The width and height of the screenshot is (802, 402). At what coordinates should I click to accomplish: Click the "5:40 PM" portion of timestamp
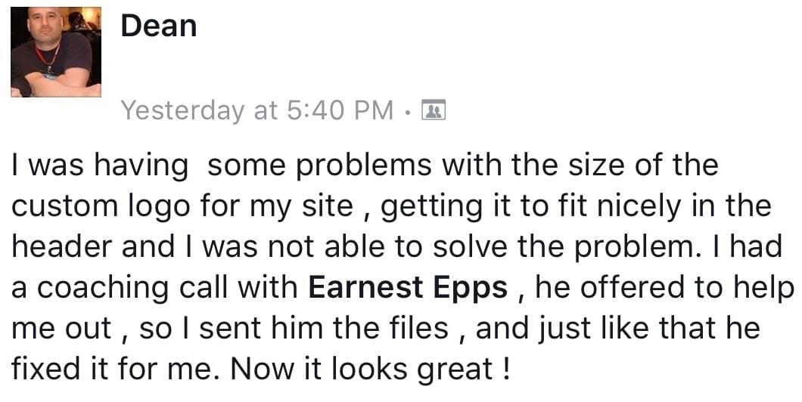340,110
